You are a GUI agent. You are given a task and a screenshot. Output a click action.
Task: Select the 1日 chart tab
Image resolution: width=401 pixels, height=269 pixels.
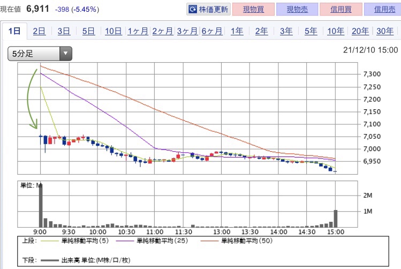click(14, 31)
